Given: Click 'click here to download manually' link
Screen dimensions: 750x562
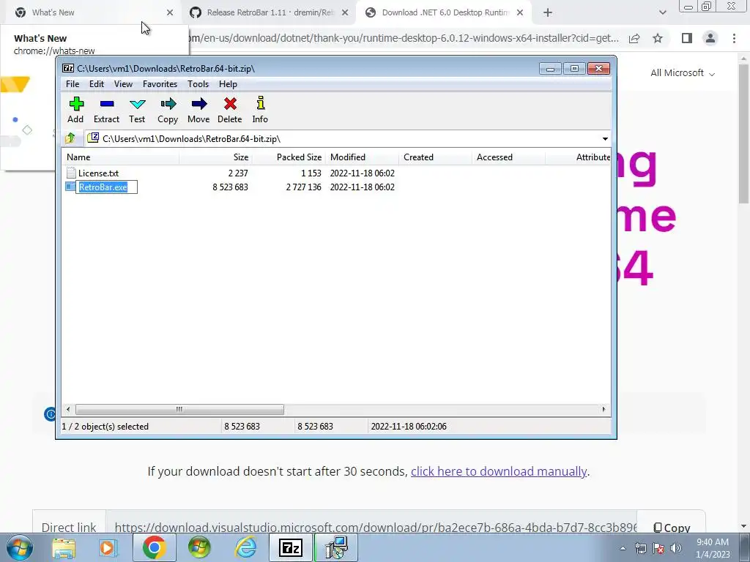Looking at the screenshot, I should (498, 472).
